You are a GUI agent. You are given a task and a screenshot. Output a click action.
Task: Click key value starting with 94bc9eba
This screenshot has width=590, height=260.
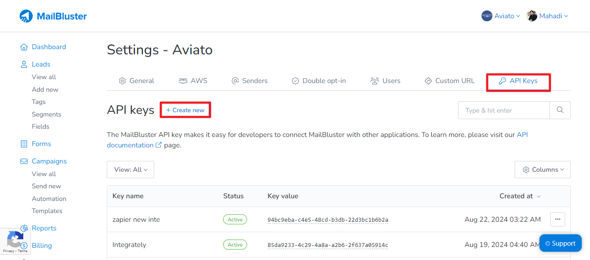pos(328,220)
